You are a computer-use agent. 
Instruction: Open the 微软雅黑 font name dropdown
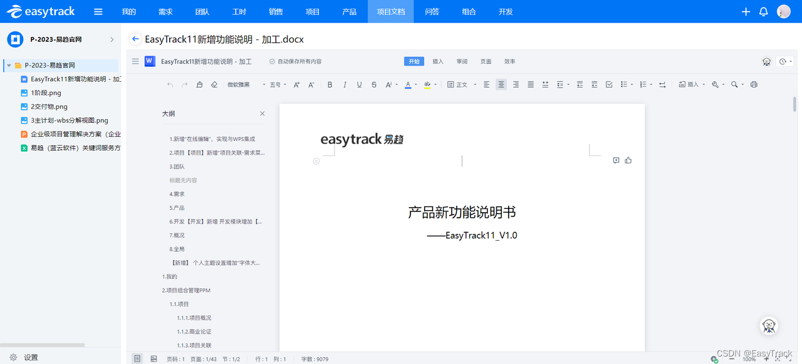(246, 84)
